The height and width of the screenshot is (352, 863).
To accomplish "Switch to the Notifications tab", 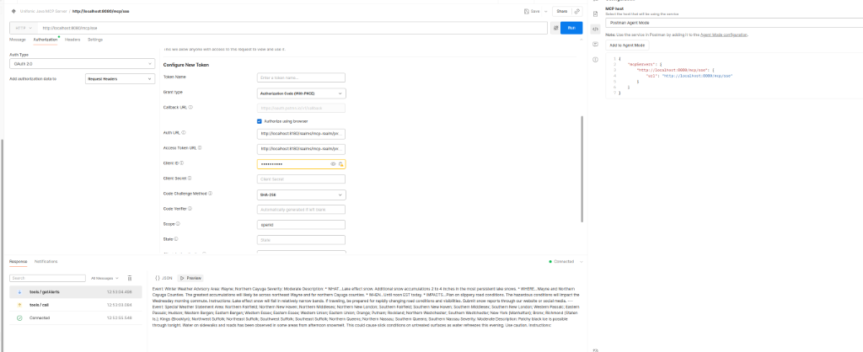I will coord(46,261).
